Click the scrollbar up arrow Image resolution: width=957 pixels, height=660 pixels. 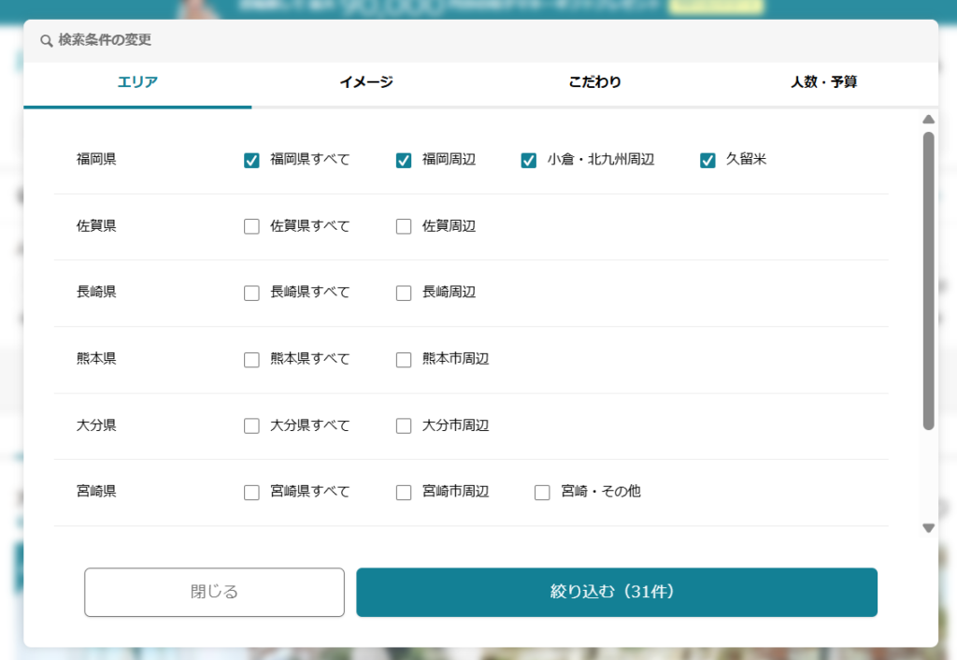click(x=928, y=119)
